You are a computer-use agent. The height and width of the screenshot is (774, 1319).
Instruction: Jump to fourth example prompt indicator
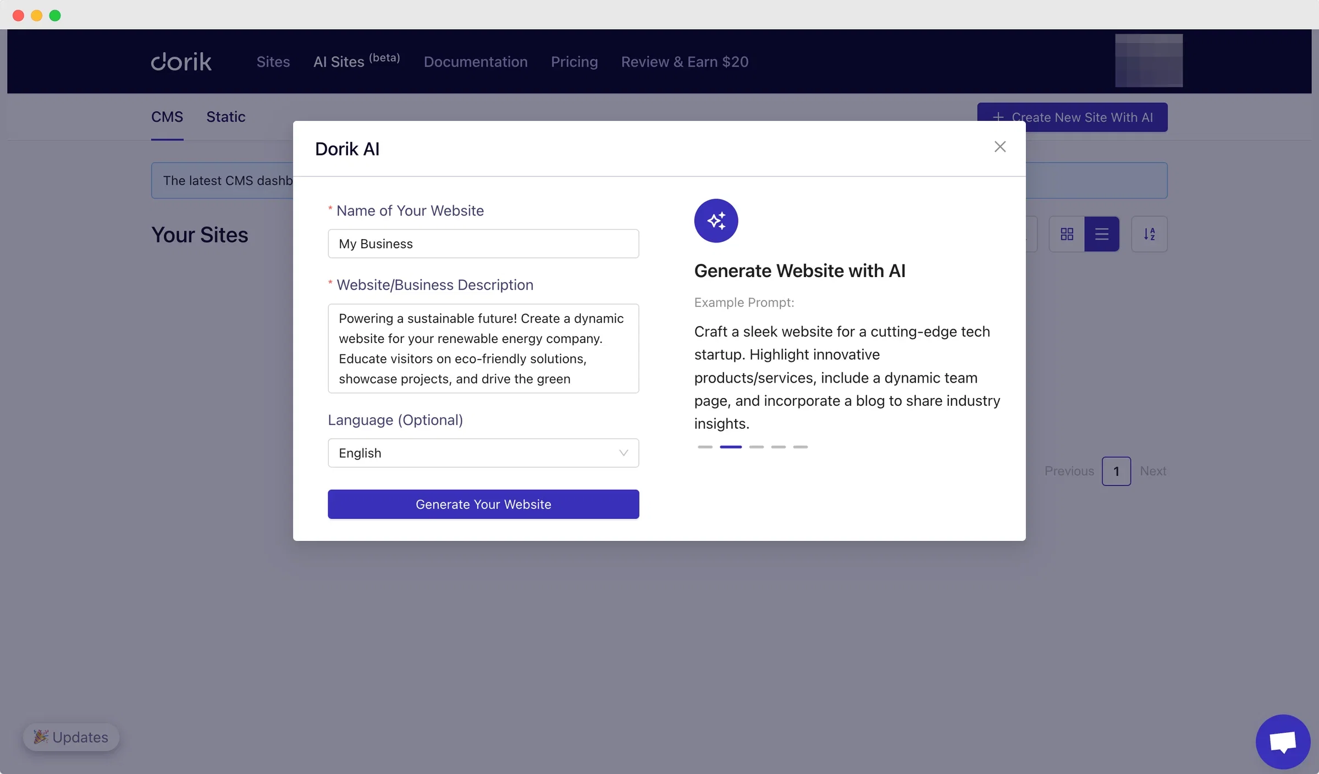click(779, 447)
